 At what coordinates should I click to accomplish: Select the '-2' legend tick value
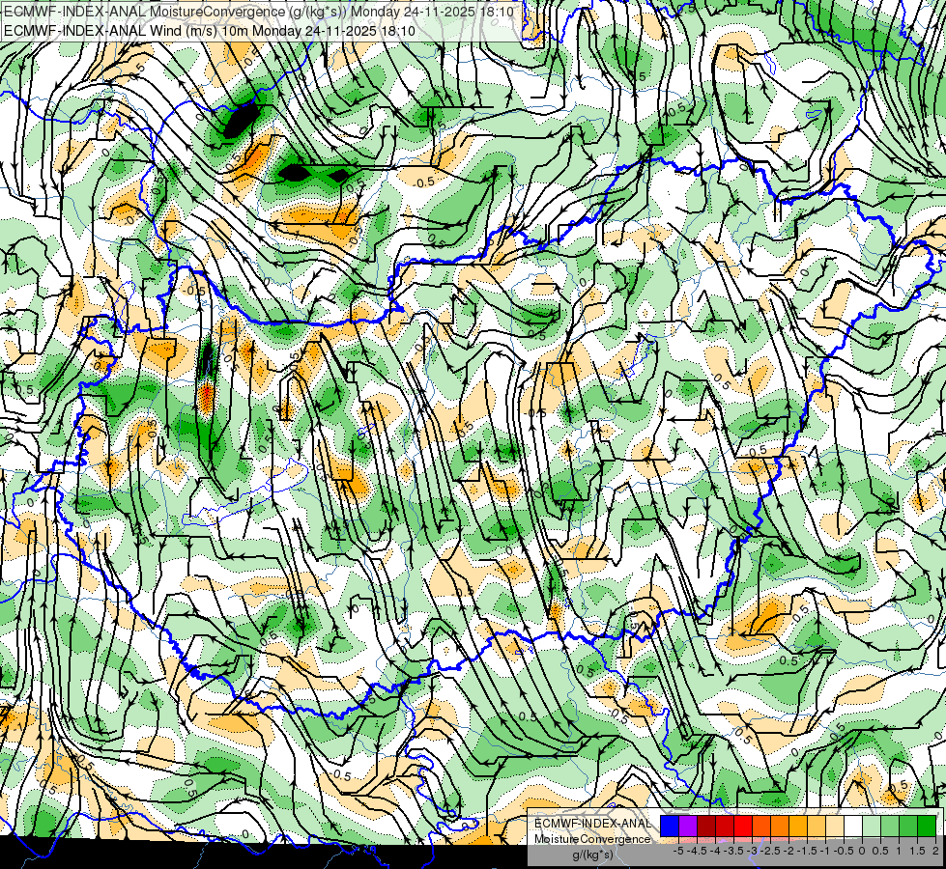click(788, 851)
